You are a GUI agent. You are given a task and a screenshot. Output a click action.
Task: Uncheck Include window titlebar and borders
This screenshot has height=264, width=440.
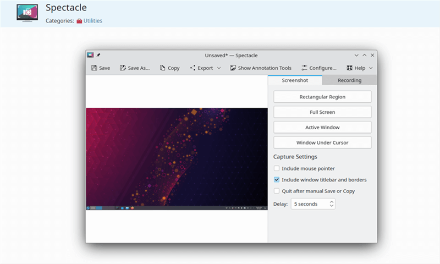[277, 179]
